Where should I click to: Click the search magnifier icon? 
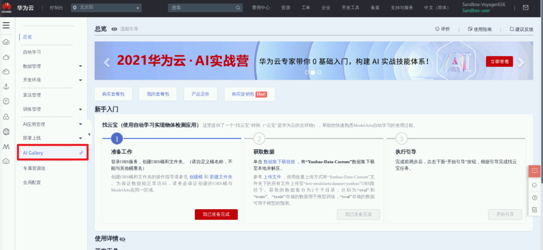point(238,8)
